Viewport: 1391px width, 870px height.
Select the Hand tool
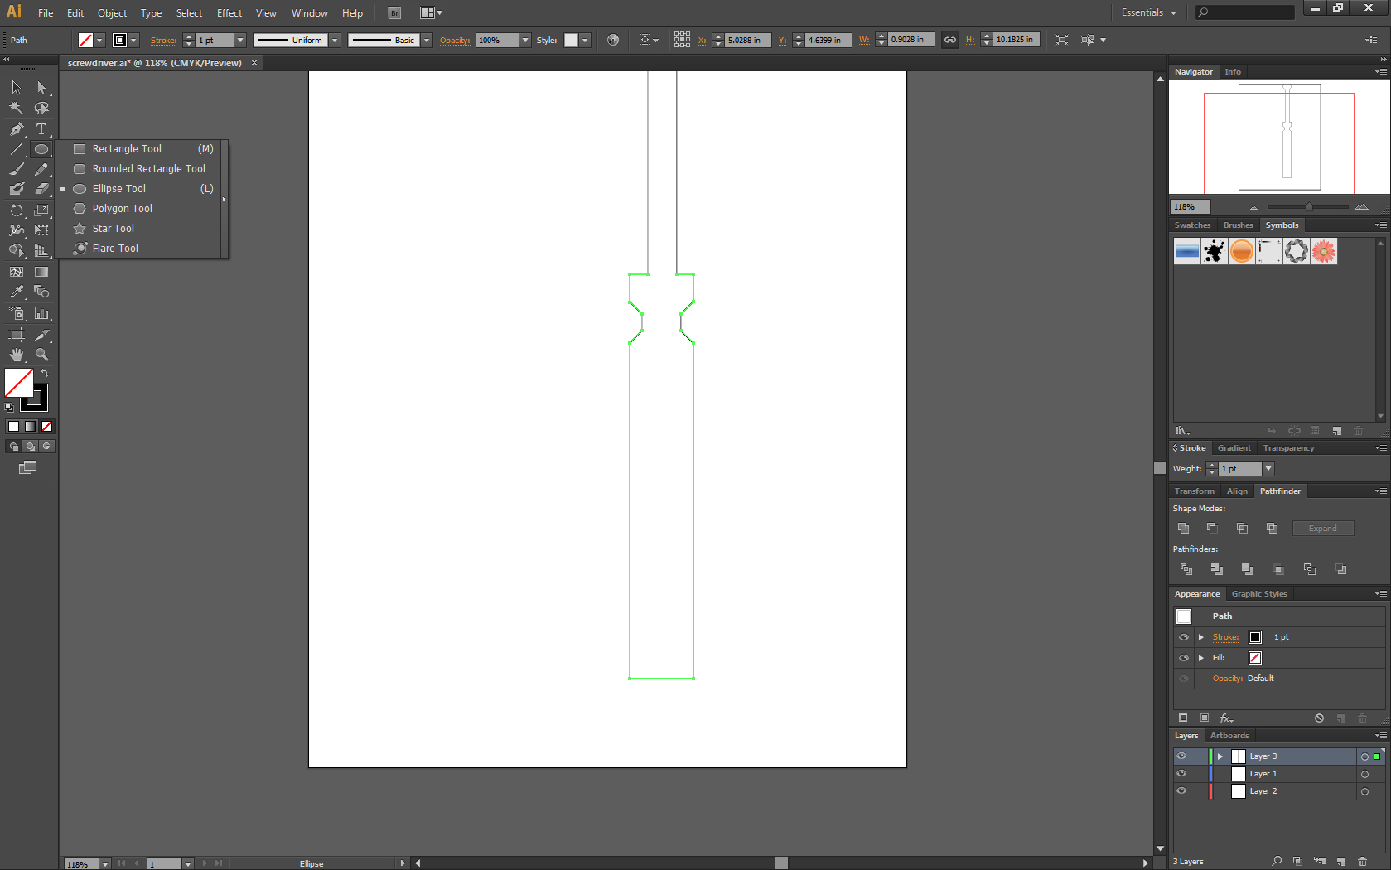(16, 354)
